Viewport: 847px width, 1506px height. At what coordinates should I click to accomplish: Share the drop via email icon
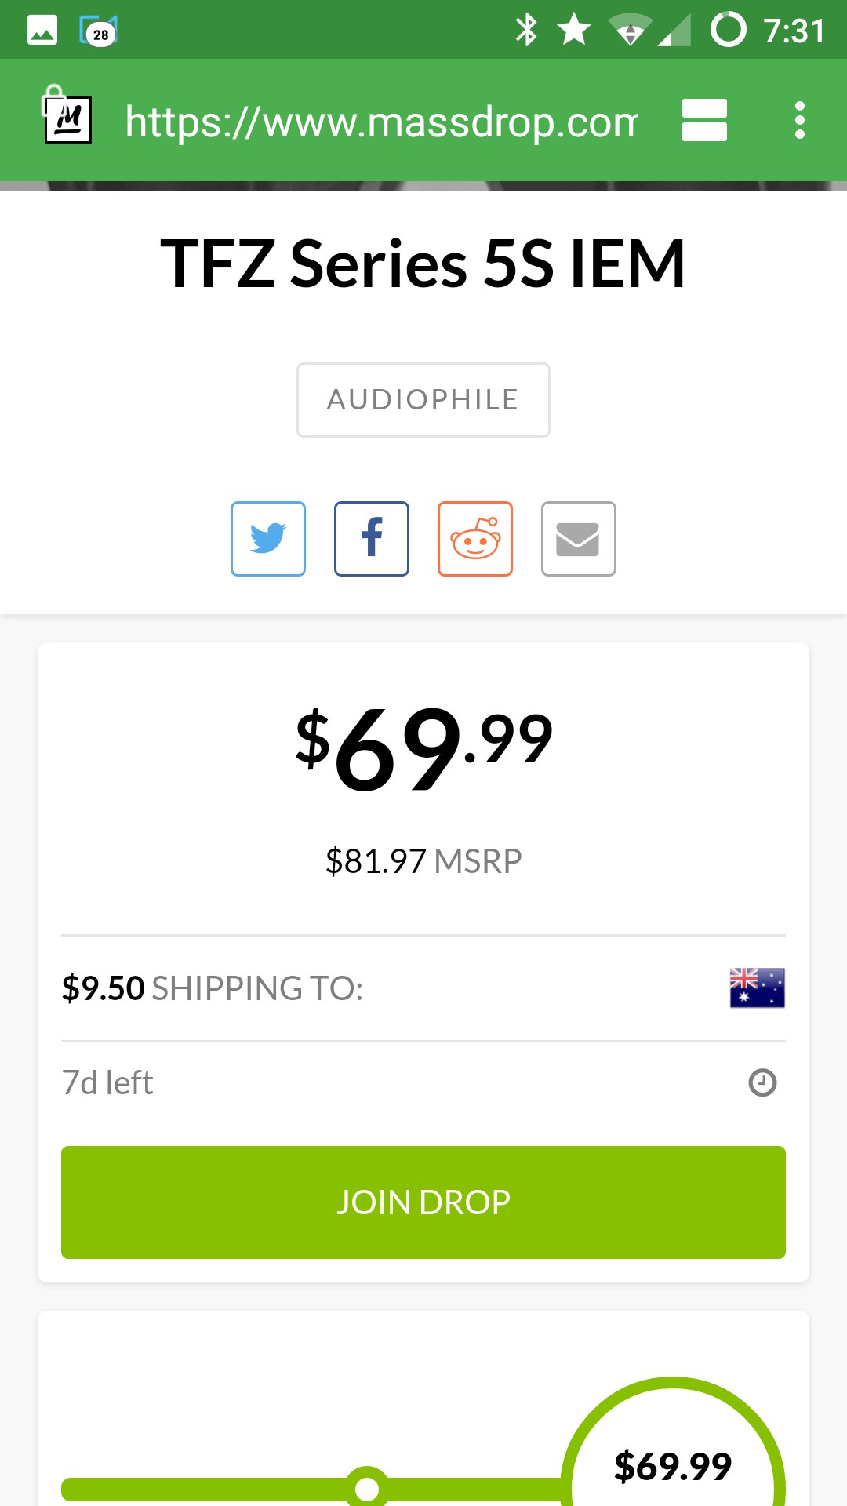(579, 539)
